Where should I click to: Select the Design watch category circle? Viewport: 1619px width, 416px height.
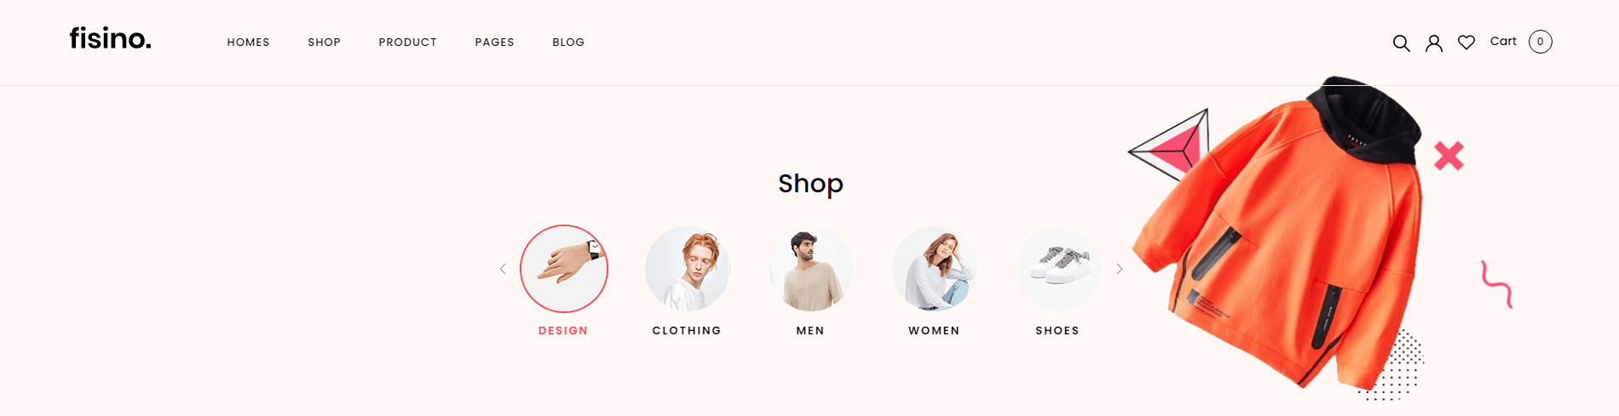pos(564,269)
